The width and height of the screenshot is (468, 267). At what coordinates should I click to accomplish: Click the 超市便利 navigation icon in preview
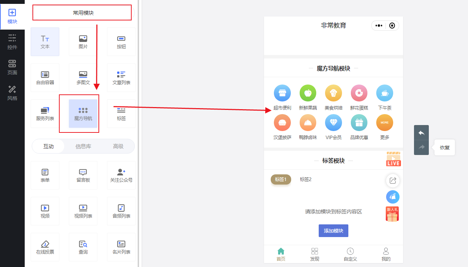point(282,93)
